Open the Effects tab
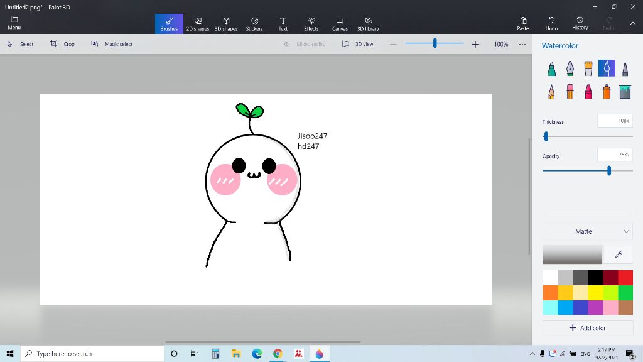The image size is (643, 362). [311, 24]
